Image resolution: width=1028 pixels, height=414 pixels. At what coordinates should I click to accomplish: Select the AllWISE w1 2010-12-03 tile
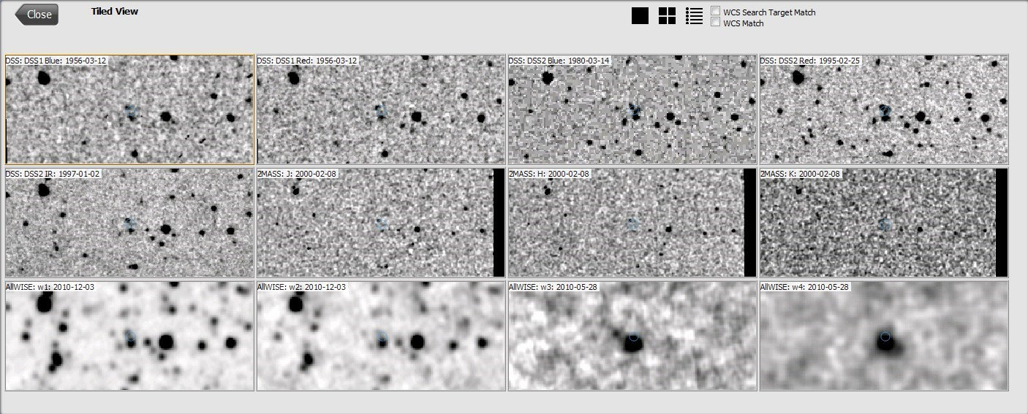tap(129, 336)
